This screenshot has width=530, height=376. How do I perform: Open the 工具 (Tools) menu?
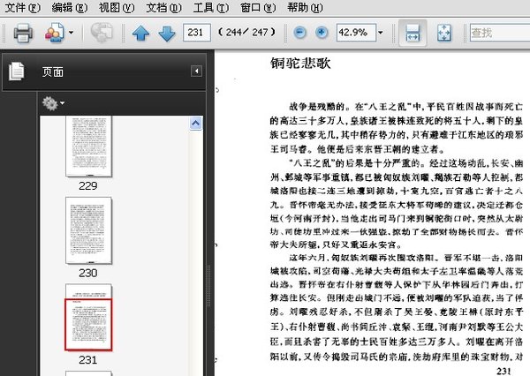click(208, 8)
